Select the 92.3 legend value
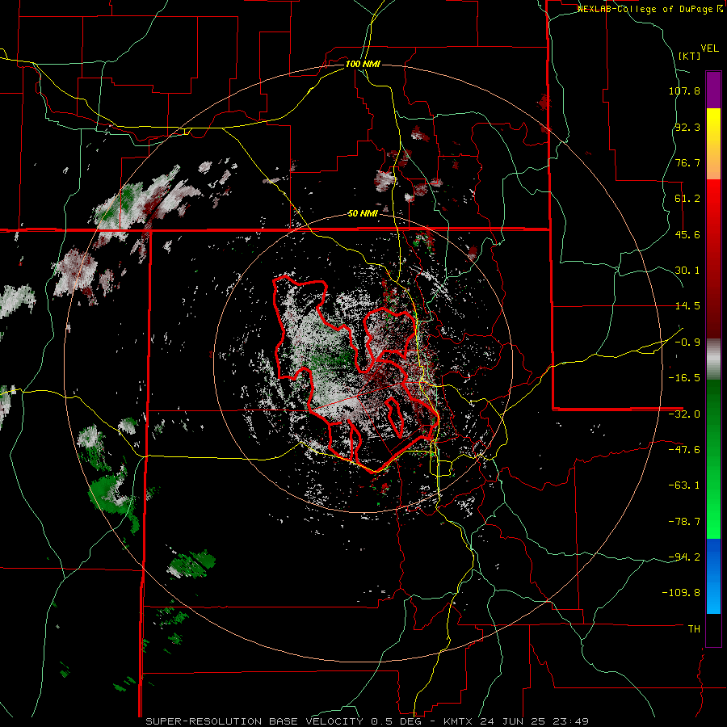Viewport: 727px width, 727px height. pyautogui.click(x=687, y=127)
